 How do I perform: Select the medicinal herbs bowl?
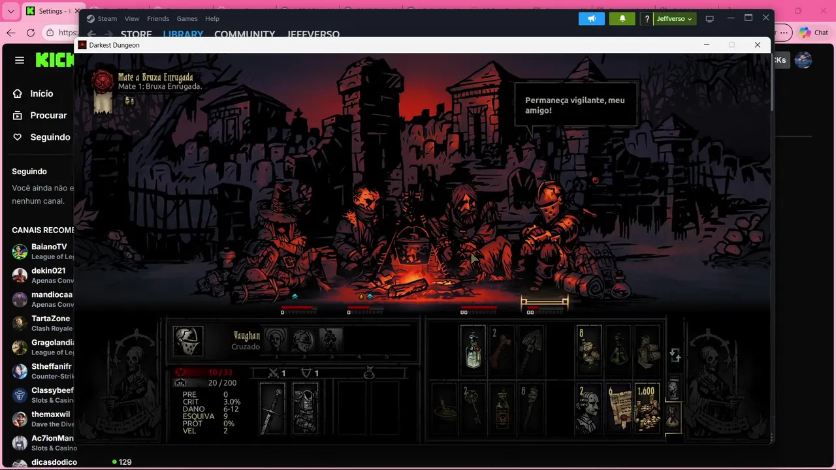pyautogui.click(x=443, y=409)
